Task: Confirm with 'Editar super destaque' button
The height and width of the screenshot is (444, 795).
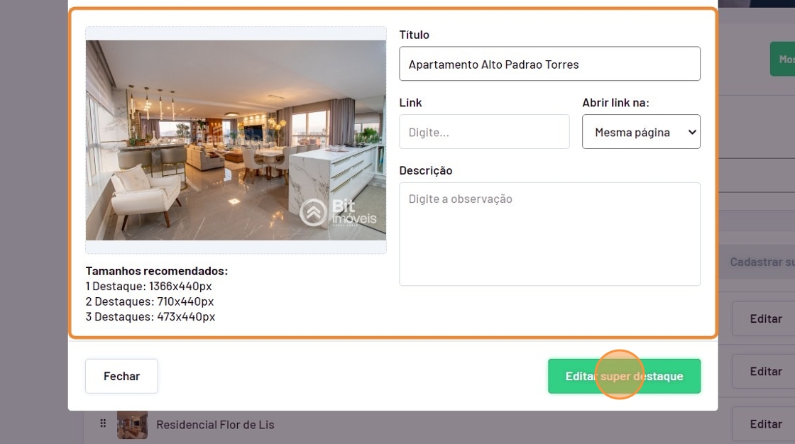Action: click(x=624, y=376)
